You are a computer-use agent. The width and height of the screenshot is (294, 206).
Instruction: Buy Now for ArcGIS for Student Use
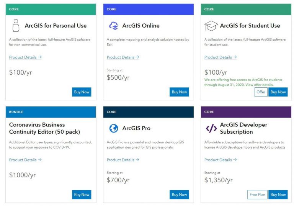[x=278, y=92]
